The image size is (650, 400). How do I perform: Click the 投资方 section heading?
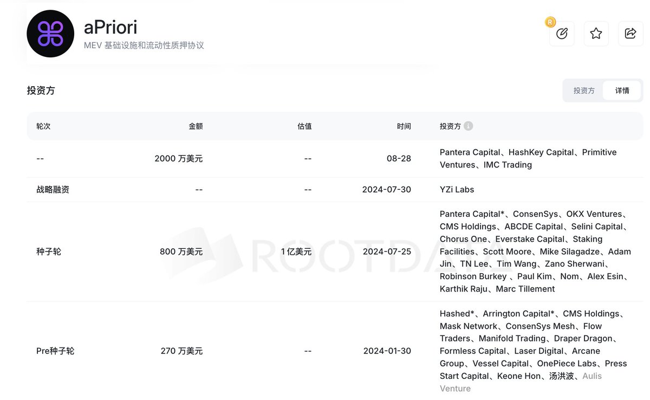pos(41,91)
